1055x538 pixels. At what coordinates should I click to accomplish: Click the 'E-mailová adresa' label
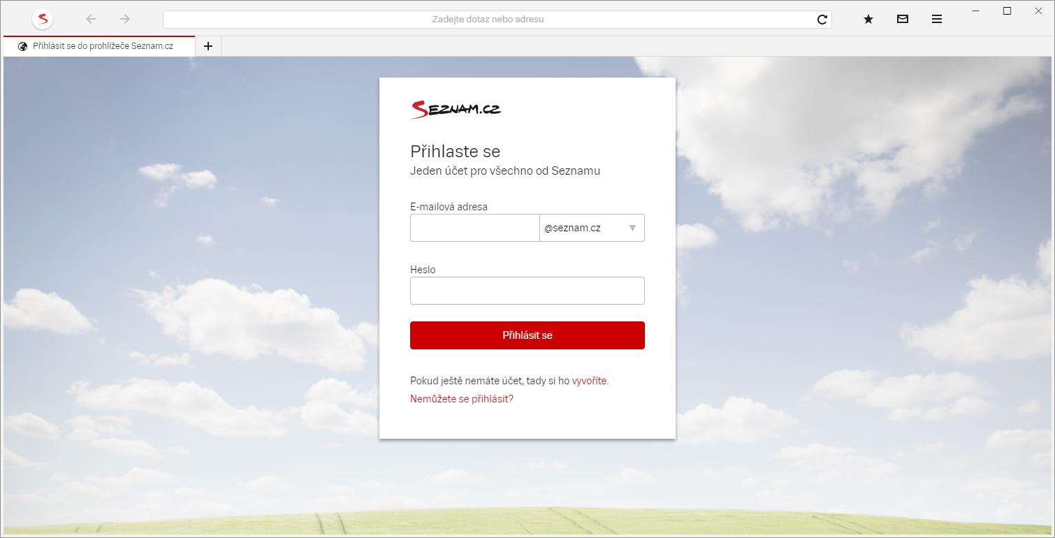(449, 206)
